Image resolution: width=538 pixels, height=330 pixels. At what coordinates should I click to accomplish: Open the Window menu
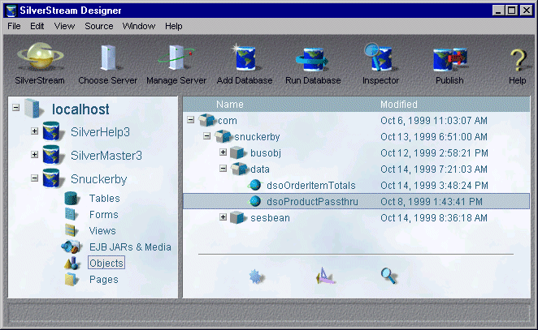pyautogui.click(x=139, y=27)
